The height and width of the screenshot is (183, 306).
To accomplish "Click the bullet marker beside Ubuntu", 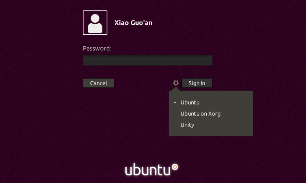I will 175,103.
